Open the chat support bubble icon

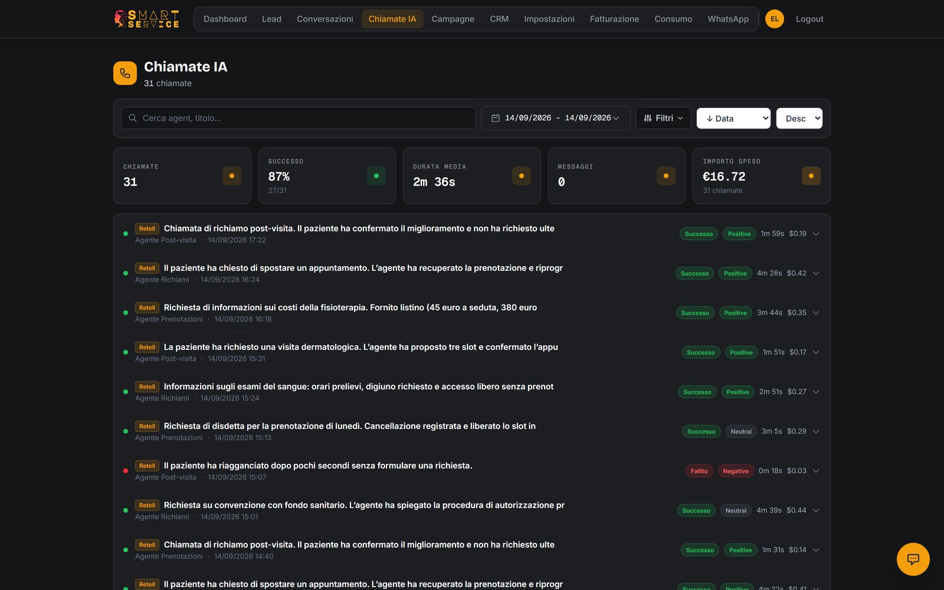click(x=913, y=559)
